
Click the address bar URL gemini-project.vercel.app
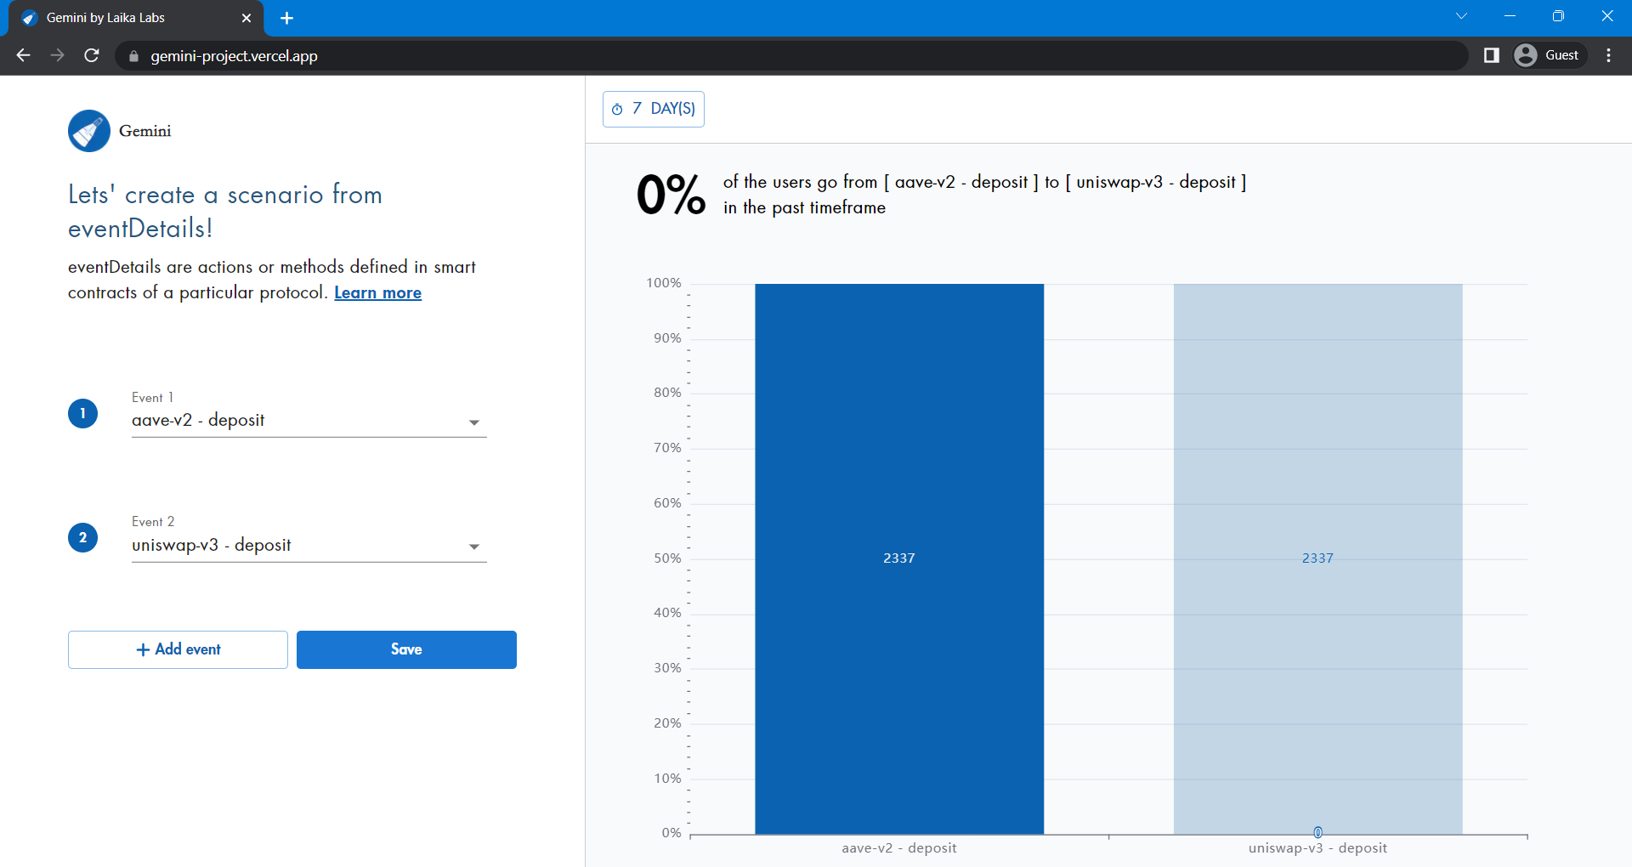(235, 56)
